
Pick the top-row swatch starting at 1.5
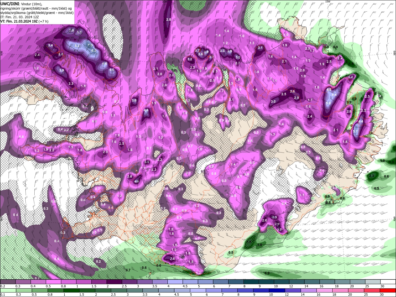99,282
